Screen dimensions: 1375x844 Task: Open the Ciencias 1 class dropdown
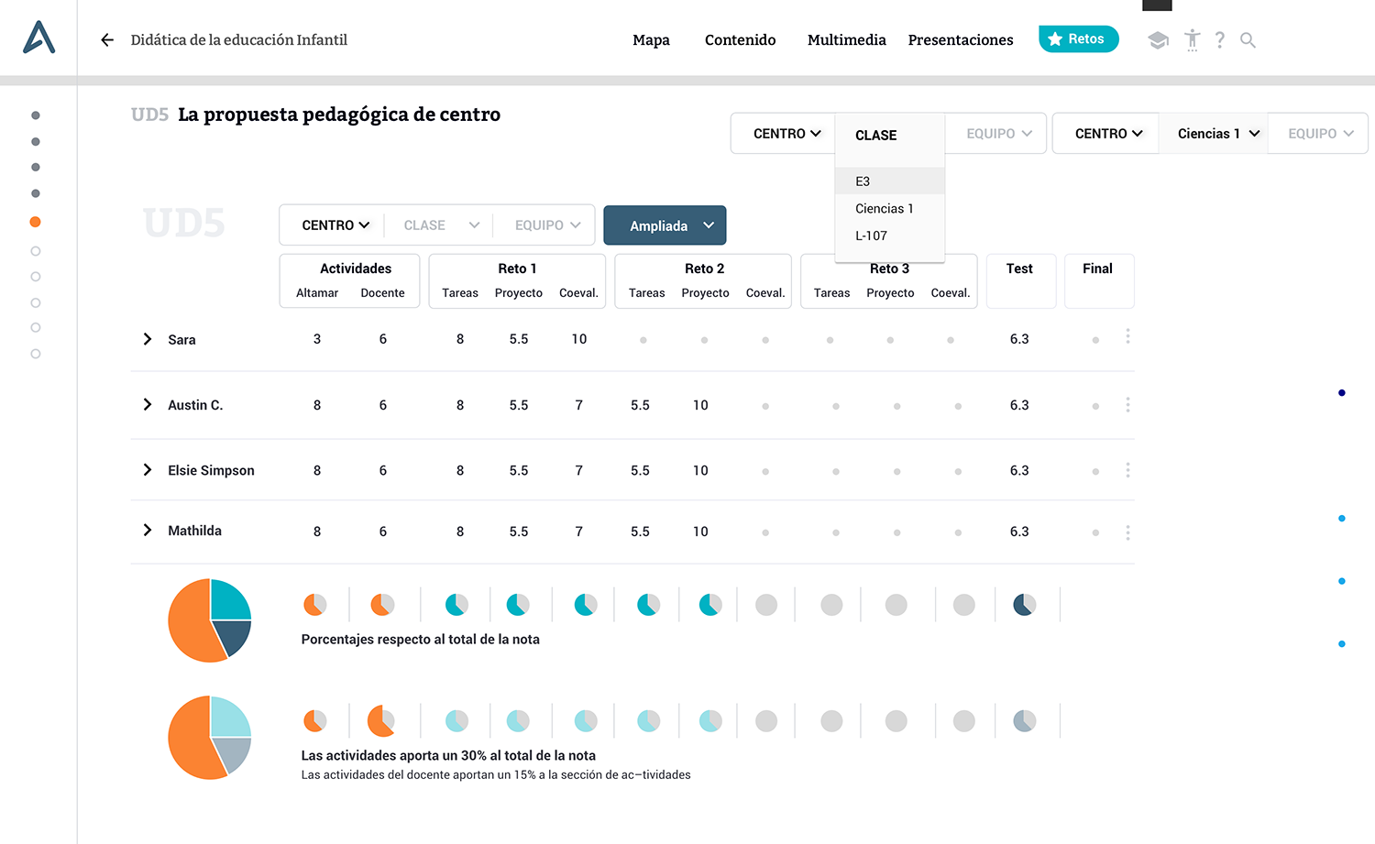tap(1217, 134)
